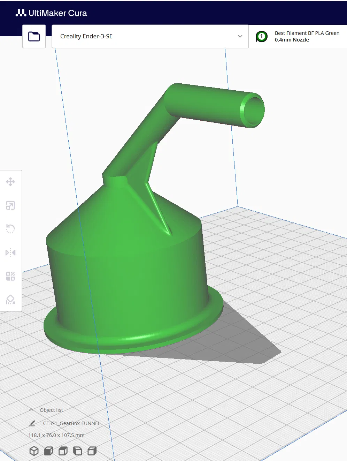Switch to left side view cube icon
Screen dimensions: 347x461
(x=77, y=451)
